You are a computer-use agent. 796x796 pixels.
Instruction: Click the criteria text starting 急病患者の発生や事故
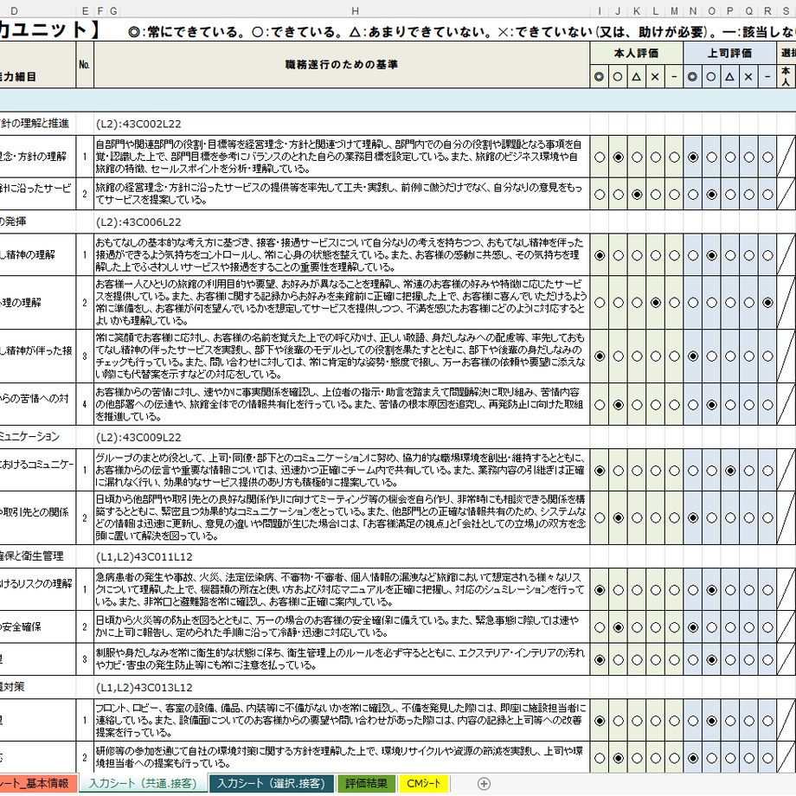click(340, 590)
